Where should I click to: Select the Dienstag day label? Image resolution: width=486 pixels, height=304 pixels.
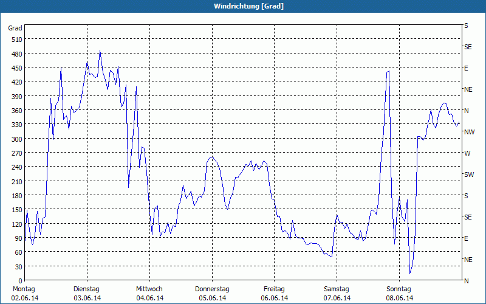point(86,289)
